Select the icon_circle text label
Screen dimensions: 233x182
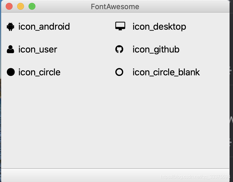click(x=39, y=72)
